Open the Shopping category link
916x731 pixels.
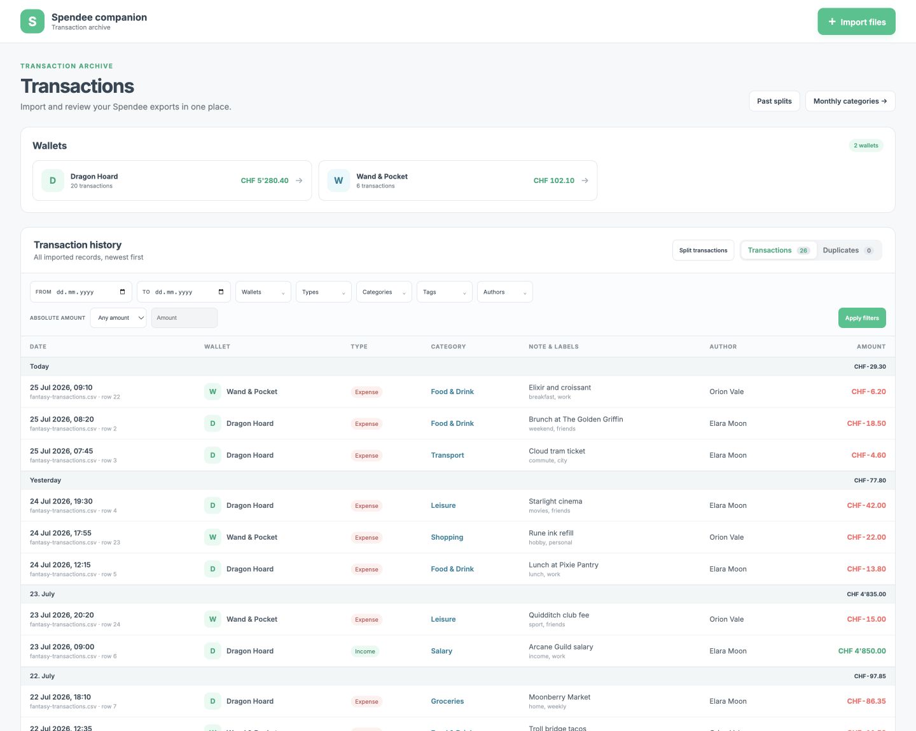click(447, 537)
